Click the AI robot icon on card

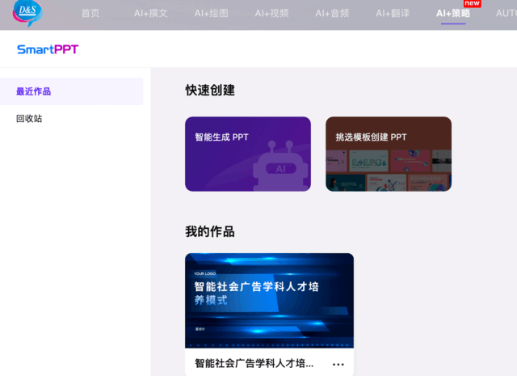click(280, 166)
